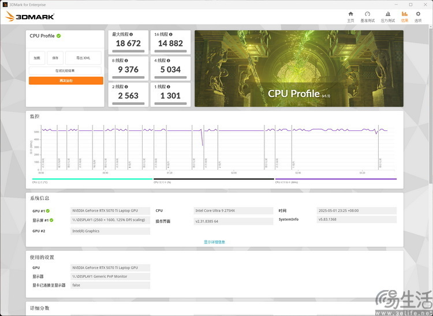Screen dimensions: 433x316
Task: Click the 在线比较结果 compare online button
Action: pyautogui.click(x=65, y=70)
